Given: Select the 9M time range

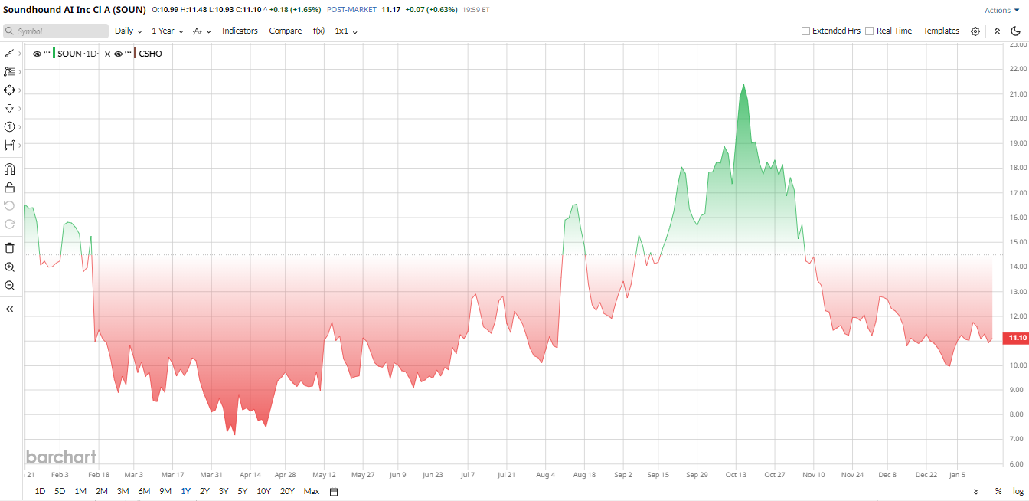Looking at the screenshot, I should [x=165, y=491].
